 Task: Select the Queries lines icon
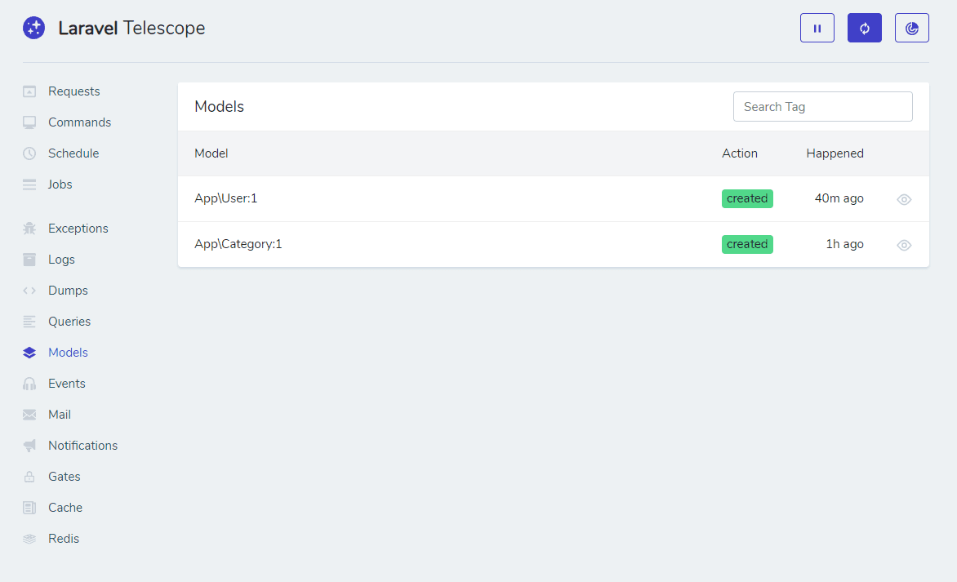pyautogui.click(x=29, y=321)
